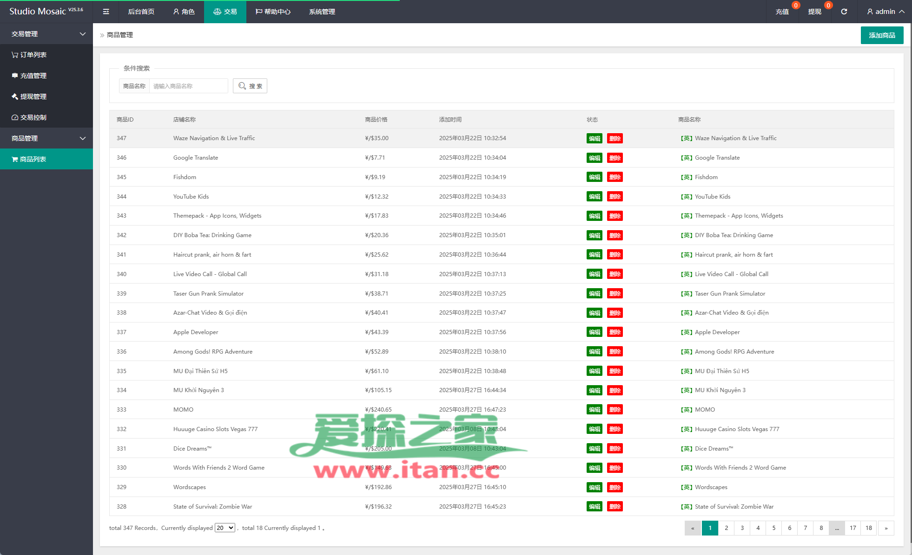Edit the Waze Navigation & Live Traffic product
Viewport: 912px width, 555px height.
595,138
